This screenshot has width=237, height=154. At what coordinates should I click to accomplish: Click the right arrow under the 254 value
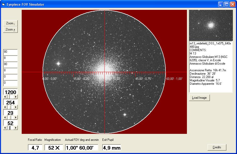click(x=16, y=107)
